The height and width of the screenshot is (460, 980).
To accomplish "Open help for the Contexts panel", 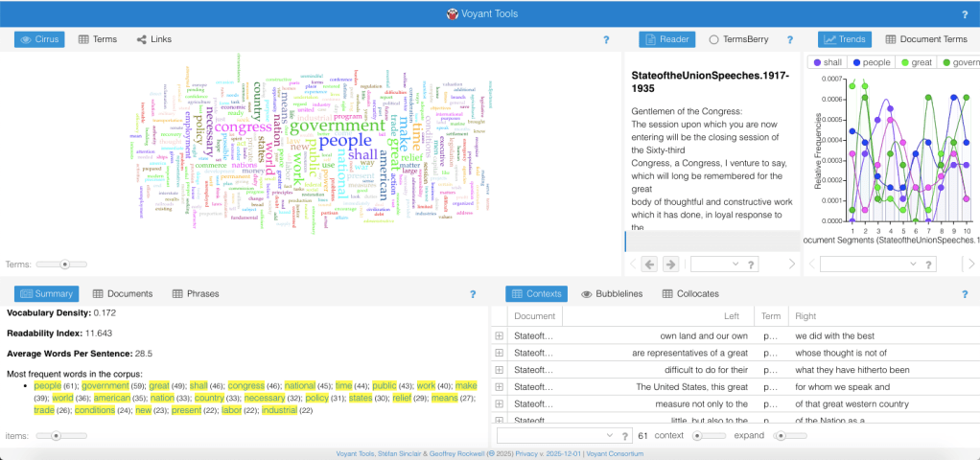I will tap(964, 294).
